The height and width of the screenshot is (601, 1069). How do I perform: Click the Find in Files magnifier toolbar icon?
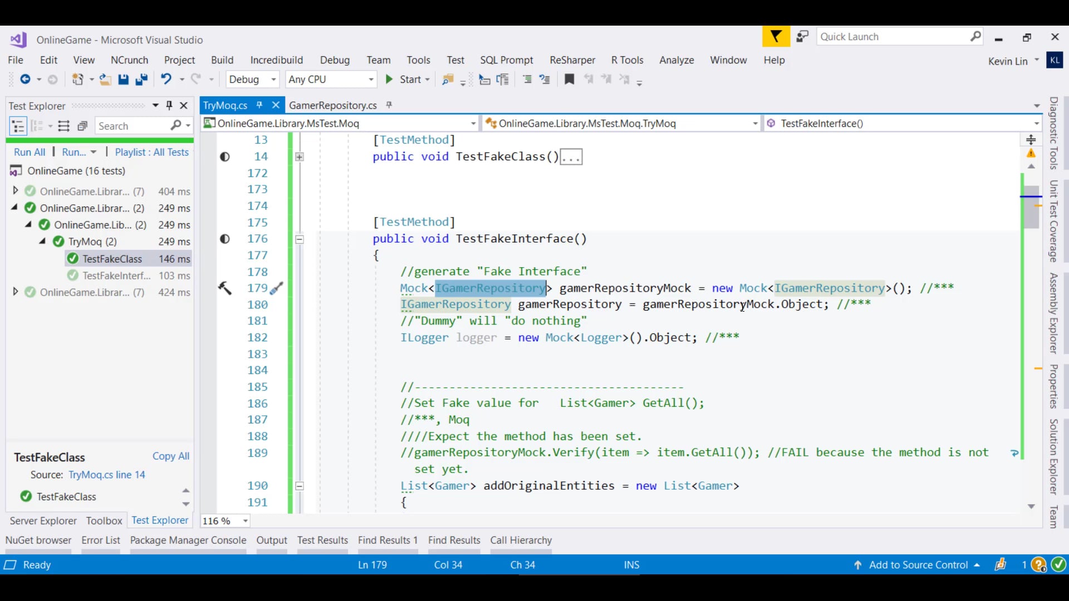447,80
